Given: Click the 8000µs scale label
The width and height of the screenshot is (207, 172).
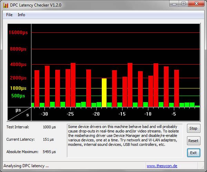Looking at the screenshot, I should pyautogui.click(x=18, y=49).
